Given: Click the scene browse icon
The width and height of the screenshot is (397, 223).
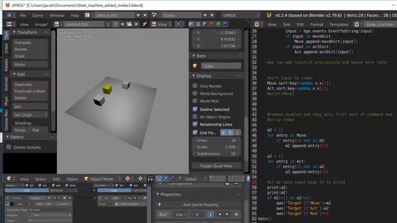Looking at the screenshot, I should tap(154, 15).
